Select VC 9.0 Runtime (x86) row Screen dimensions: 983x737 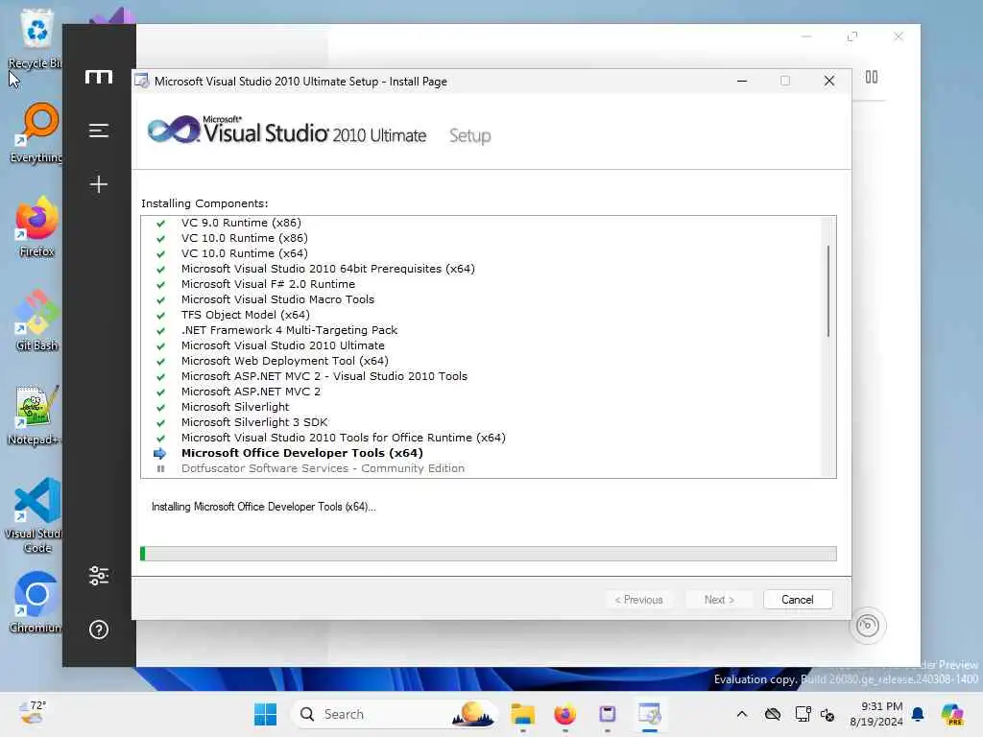tap(481, 223)
